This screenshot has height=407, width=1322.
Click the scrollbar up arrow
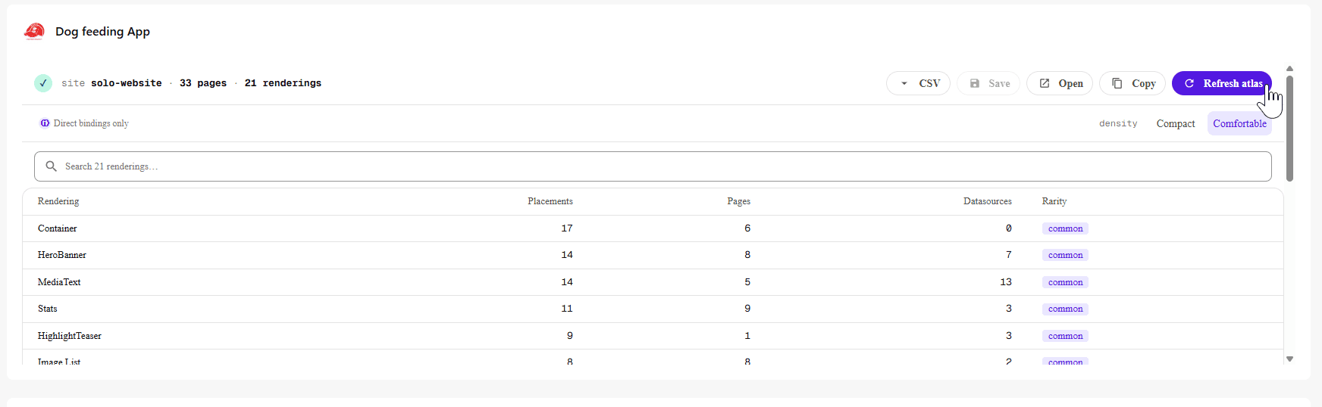click(1289, 69)
